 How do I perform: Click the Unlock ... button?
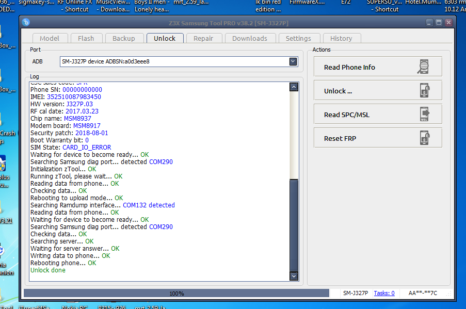click(378, 91)
